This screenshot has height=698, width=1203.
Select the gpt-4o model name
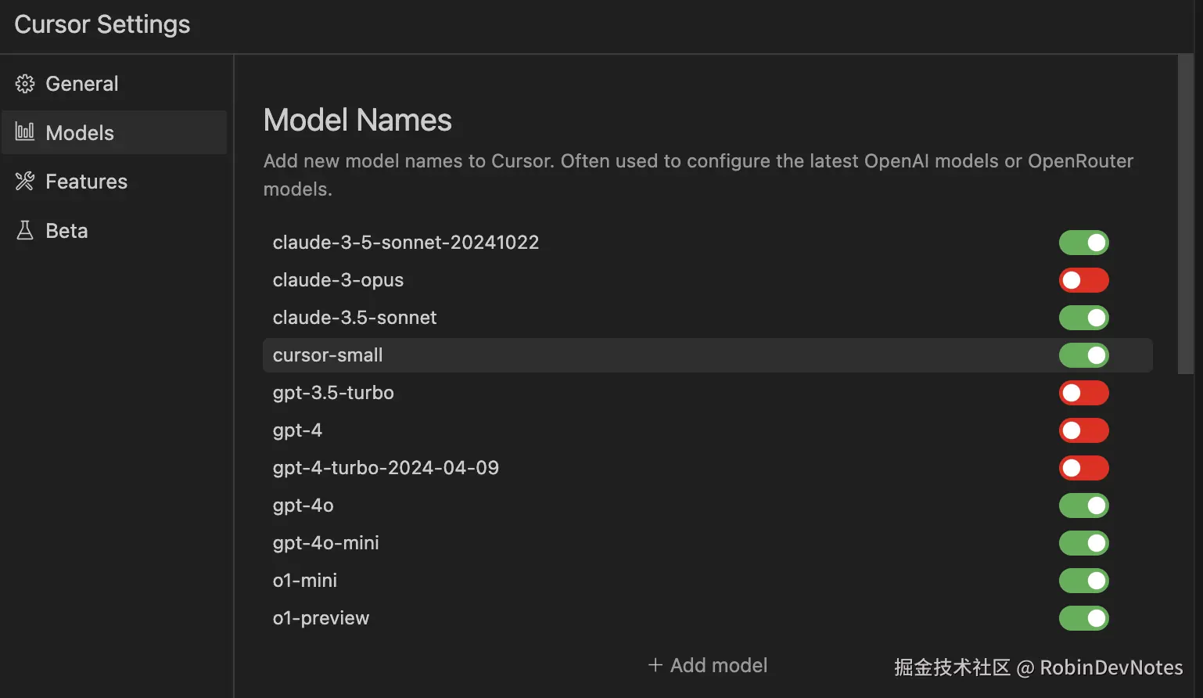pos(303,506)
